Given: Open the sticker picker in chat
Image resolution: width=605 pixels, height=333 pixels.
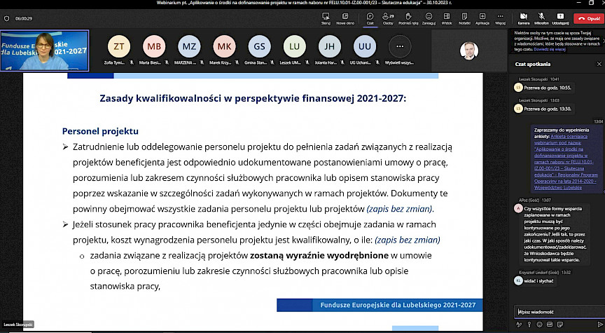Looking at the screenshot, I should click(560, 325).
